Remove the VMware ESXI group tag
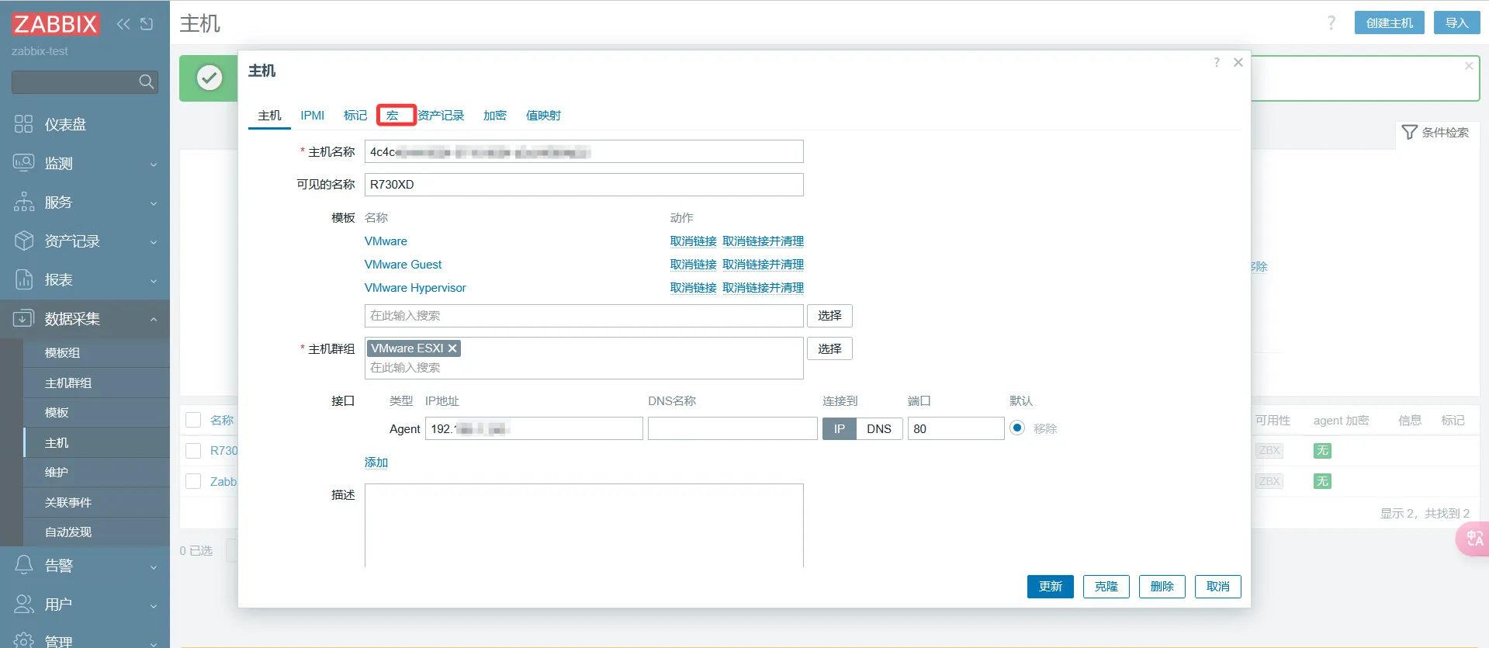 click(452, 348)
